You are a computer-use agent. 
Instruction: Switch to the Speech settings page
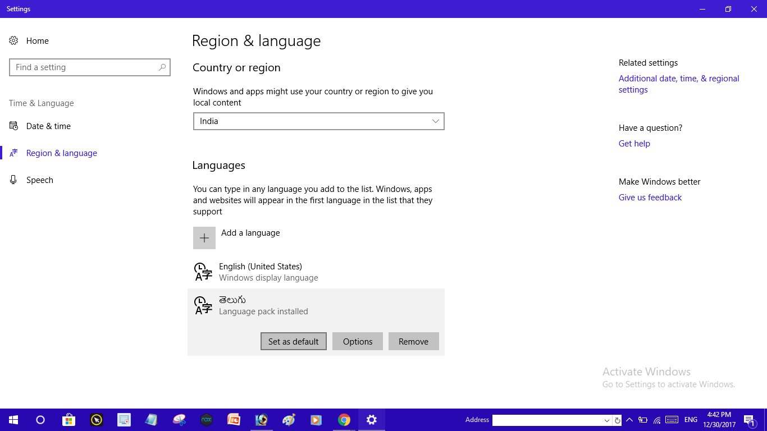click(39, 180)
